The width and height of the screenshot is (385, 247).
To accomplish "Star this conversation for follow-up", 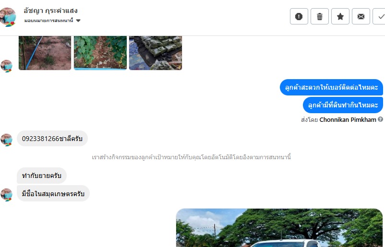I will (x=340, y=16).
